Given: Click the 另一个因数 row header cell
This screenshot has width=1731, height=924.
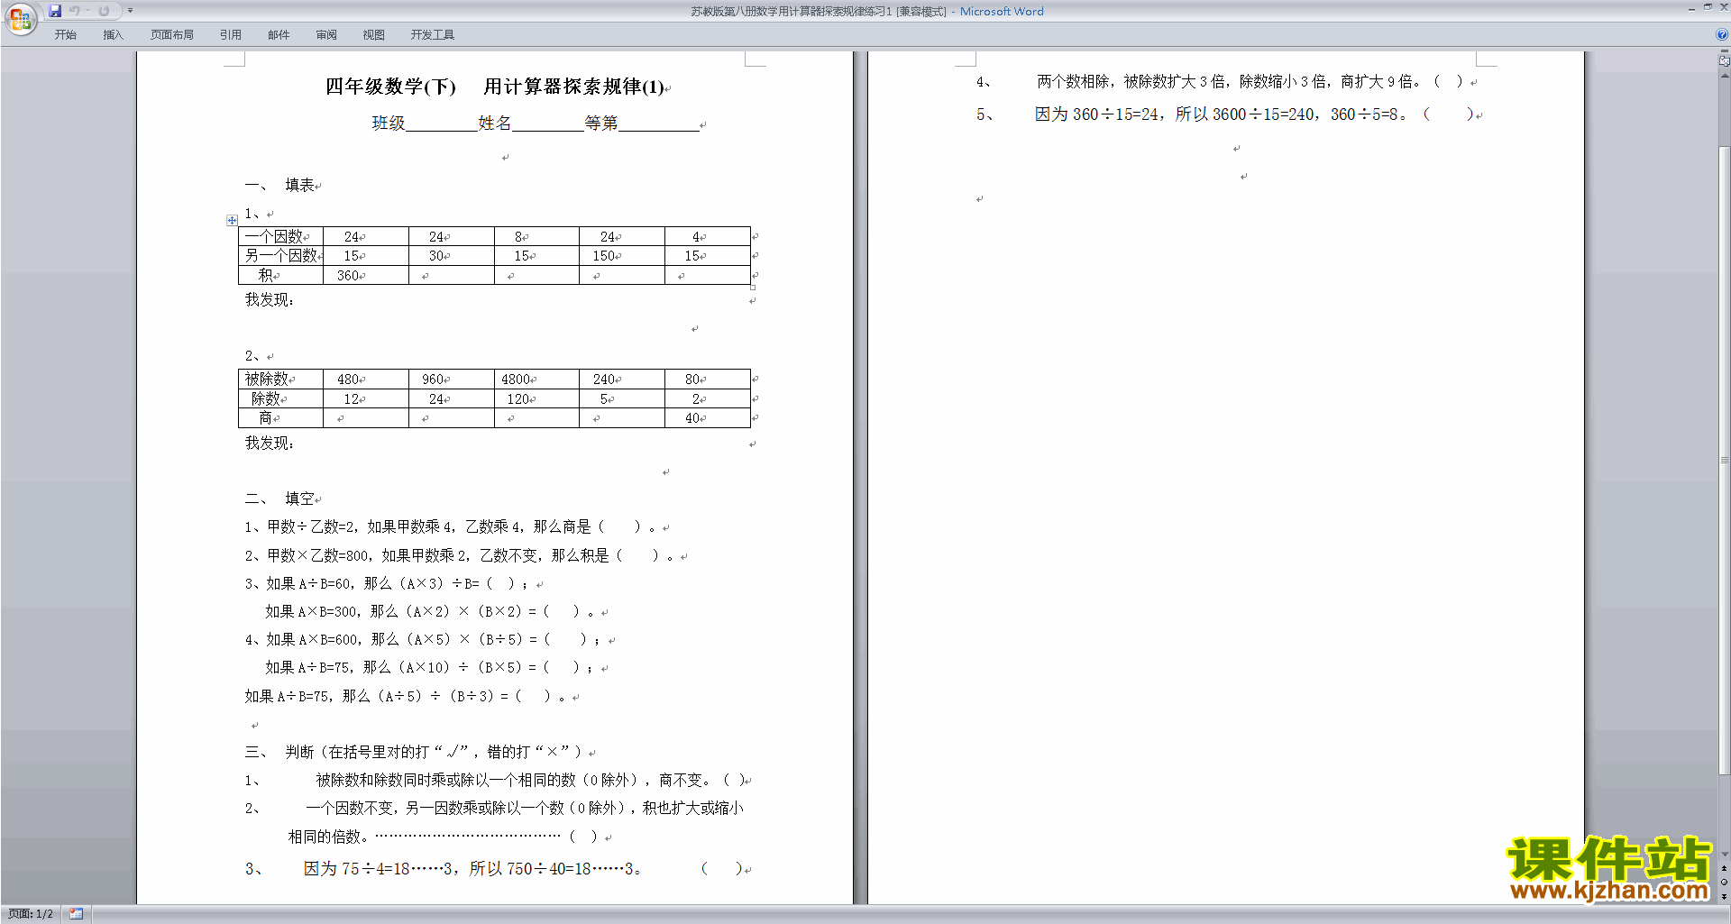Looking at the screenshot, I should click(280, 256).
